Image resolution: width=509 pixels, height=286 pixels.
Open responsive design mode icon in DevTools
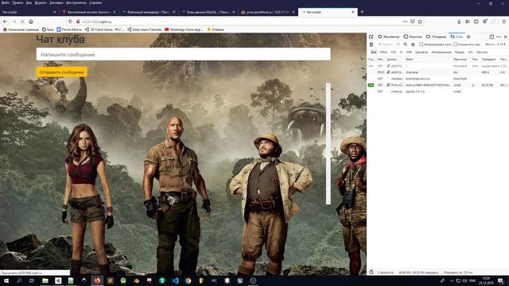pyautogui.click(x=492, y=37)
